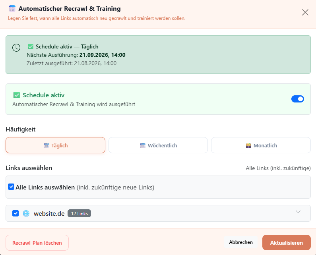Expand the website.de links list chevron

298,212
